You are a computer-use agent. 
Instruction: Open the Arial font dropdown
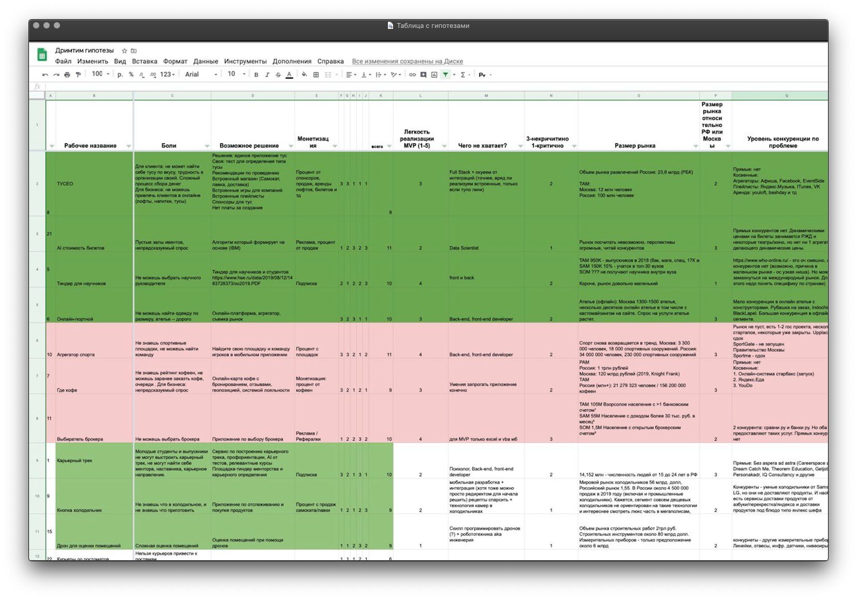pos(201,74)
